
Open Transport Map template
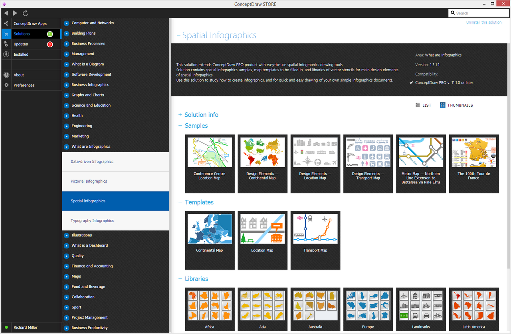[x=315, y=240]
